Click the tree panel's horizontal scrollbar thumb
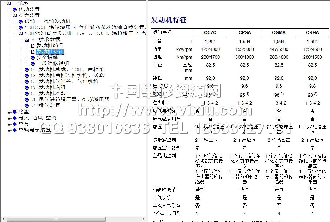The height and width of the screenshot is (222, 330). coord(56,219)
